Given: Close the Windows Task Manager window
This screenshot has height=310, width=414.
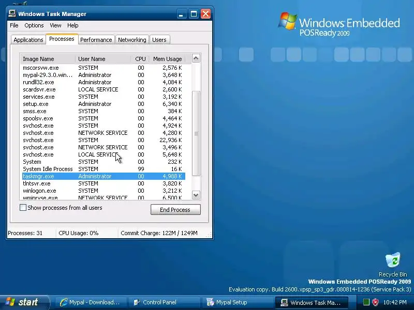Looking at the screenshot, I should click(x=205, y=14).
